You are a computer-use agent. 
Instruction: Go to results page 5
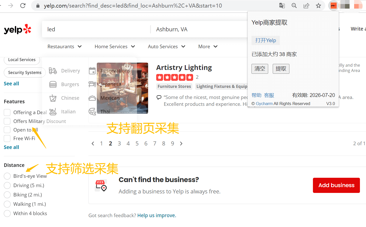pos(137,143)
